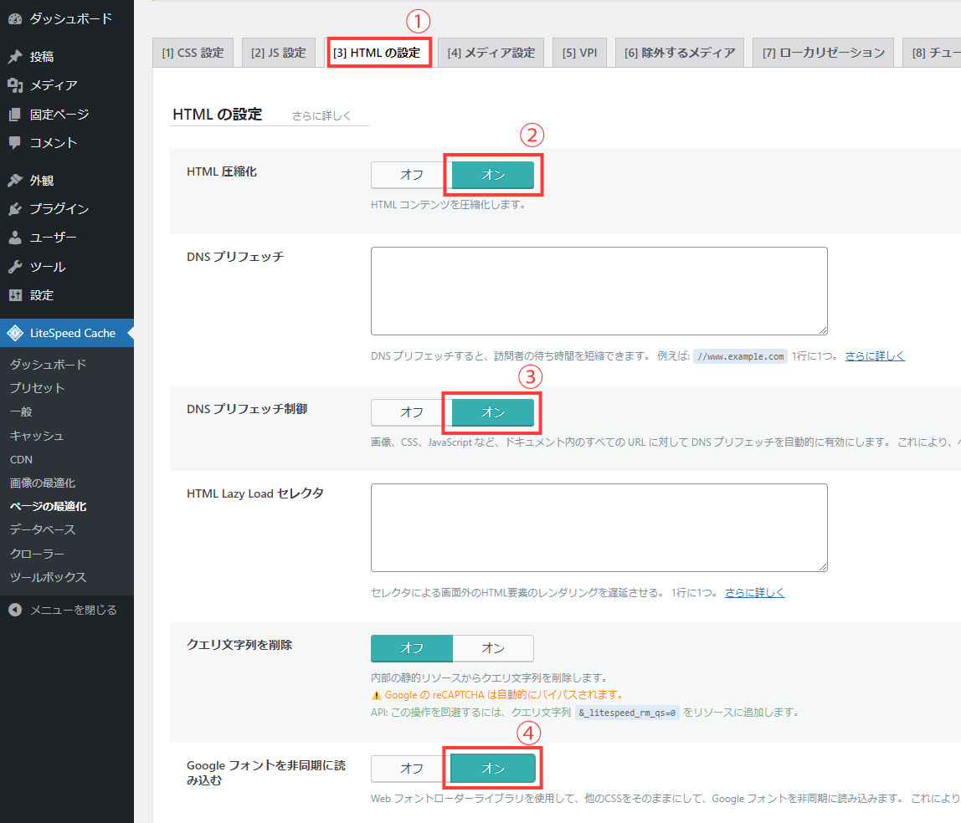Set DNS プリフェッチ制御 to オフ

(411, 412)
